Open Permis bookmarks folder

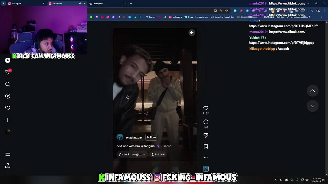150,17
